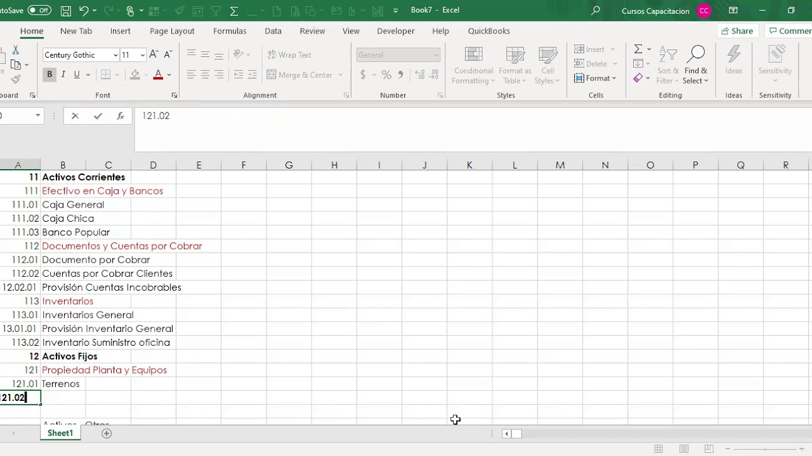The height and width of the screenshot is (456, 812).
Task: Open Insert Function with the fx icon
Action: click(x=120, y=116)
